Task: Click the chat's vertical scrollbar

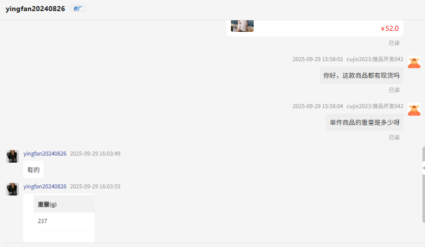Action: tap(423, 185)
